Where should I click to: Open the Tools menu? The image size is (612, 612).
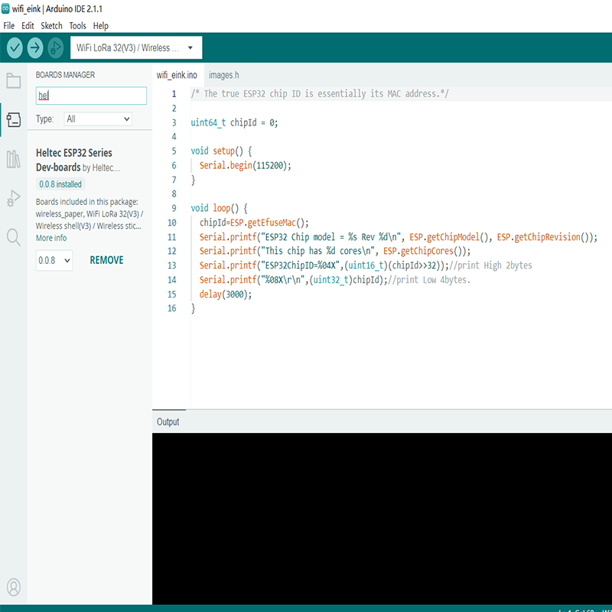coord(77,26)
